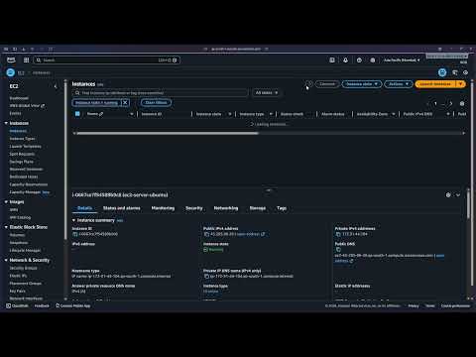Switch to the Monitoring tab
The image size is (476, 357).
click(163, 208)
